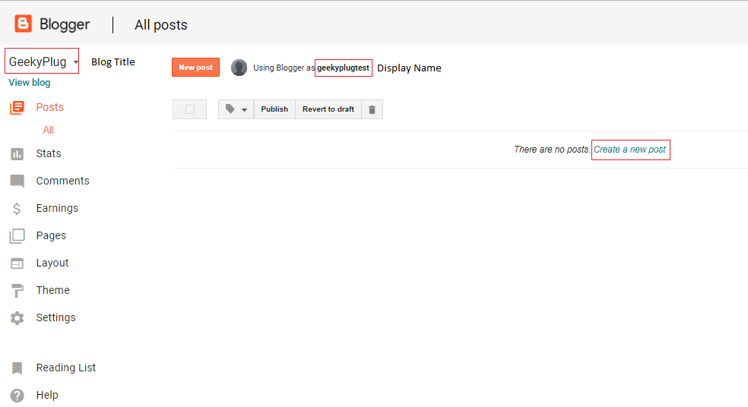The height and width of the screenshot is (407, 748).
Task: Click the Revert to draft button
Action: point(328,109)
